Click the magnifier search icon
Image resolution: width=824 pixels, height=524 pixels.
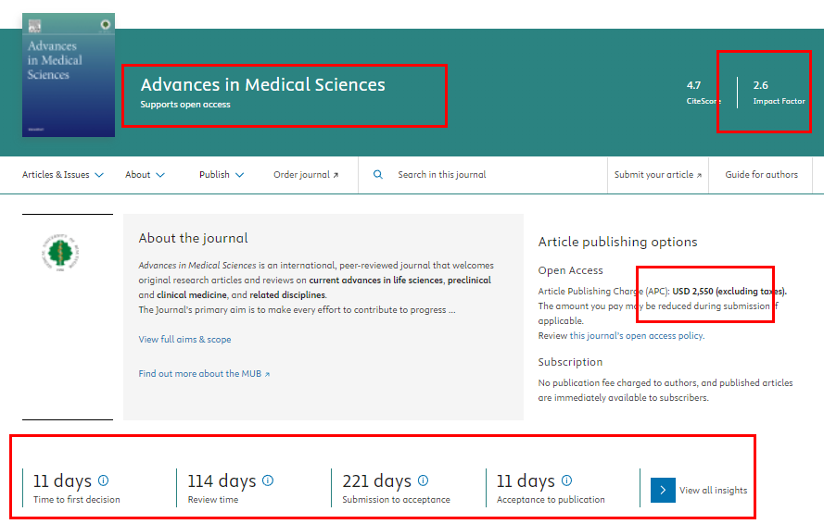coord(378,174)
